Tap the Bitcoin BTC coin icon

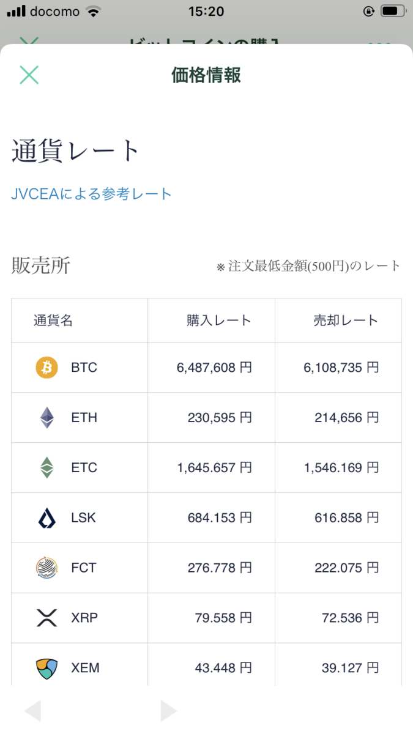(47, 368)
